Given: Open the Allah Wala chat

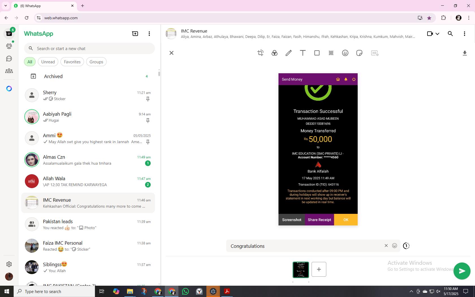Looking at the screenshot, I should click(x=88, y=181).
